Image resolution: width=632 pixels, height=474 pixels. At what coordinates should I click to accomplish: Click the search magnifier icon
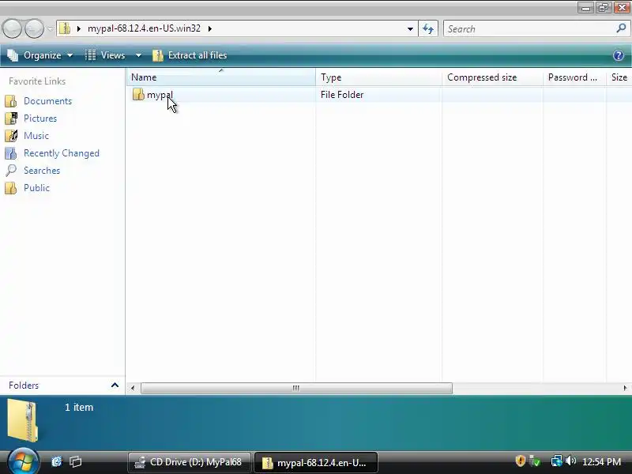click(621, 28)
